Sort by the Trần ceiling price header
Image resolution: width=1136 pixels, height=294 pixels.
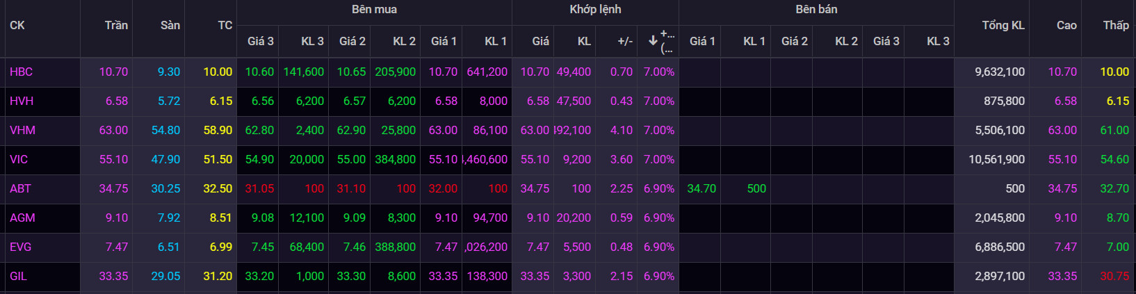(116, 26)
